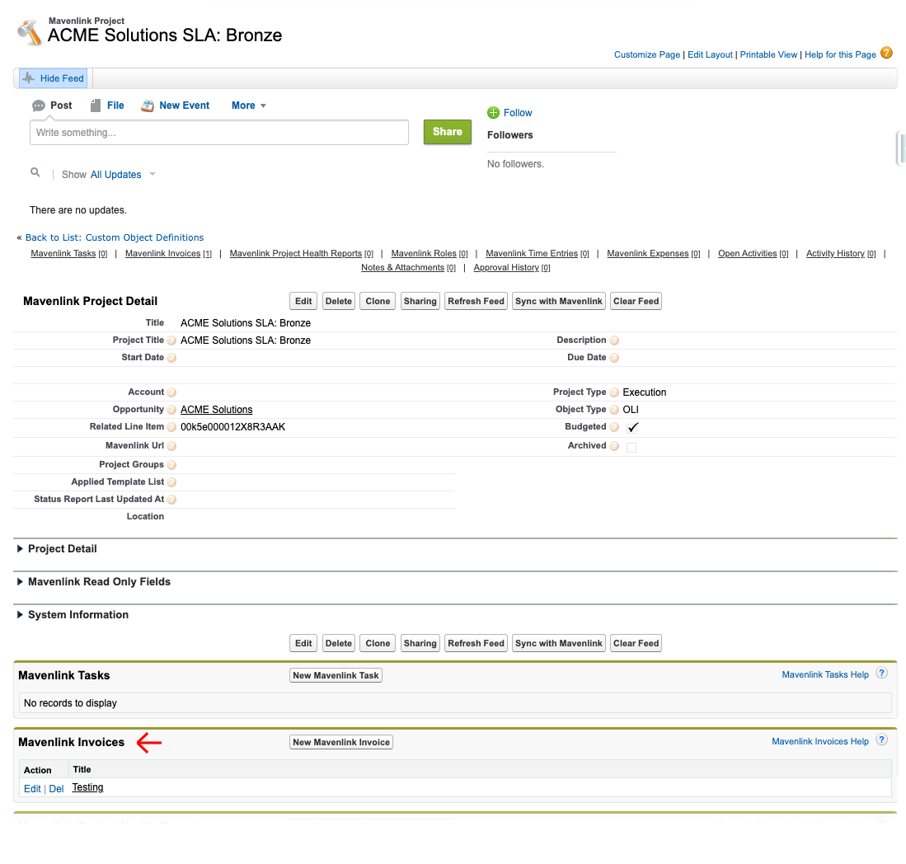906x864 pixels.
Task: Click help bubble next to Related Line Item
Action: tap(171, 428)
